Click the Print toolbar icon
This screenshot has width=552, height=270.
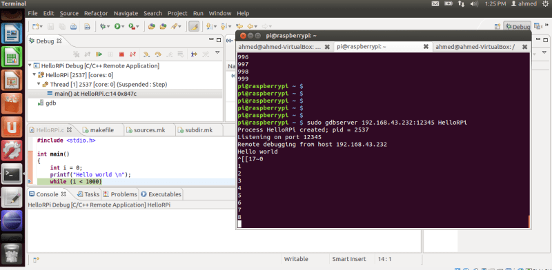[x=73, y=26]
